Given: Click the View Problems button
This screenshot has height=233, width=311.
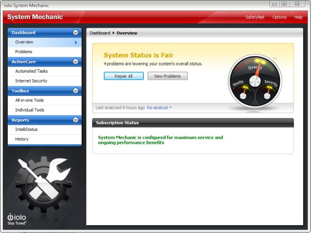Looking at the screenshot, I should coord(168,76).
